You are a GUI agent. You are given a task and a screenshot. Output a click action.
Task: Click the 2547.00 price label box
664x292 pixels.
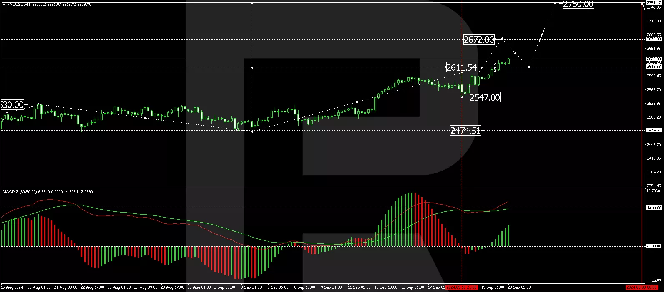(x=484, y=97)
